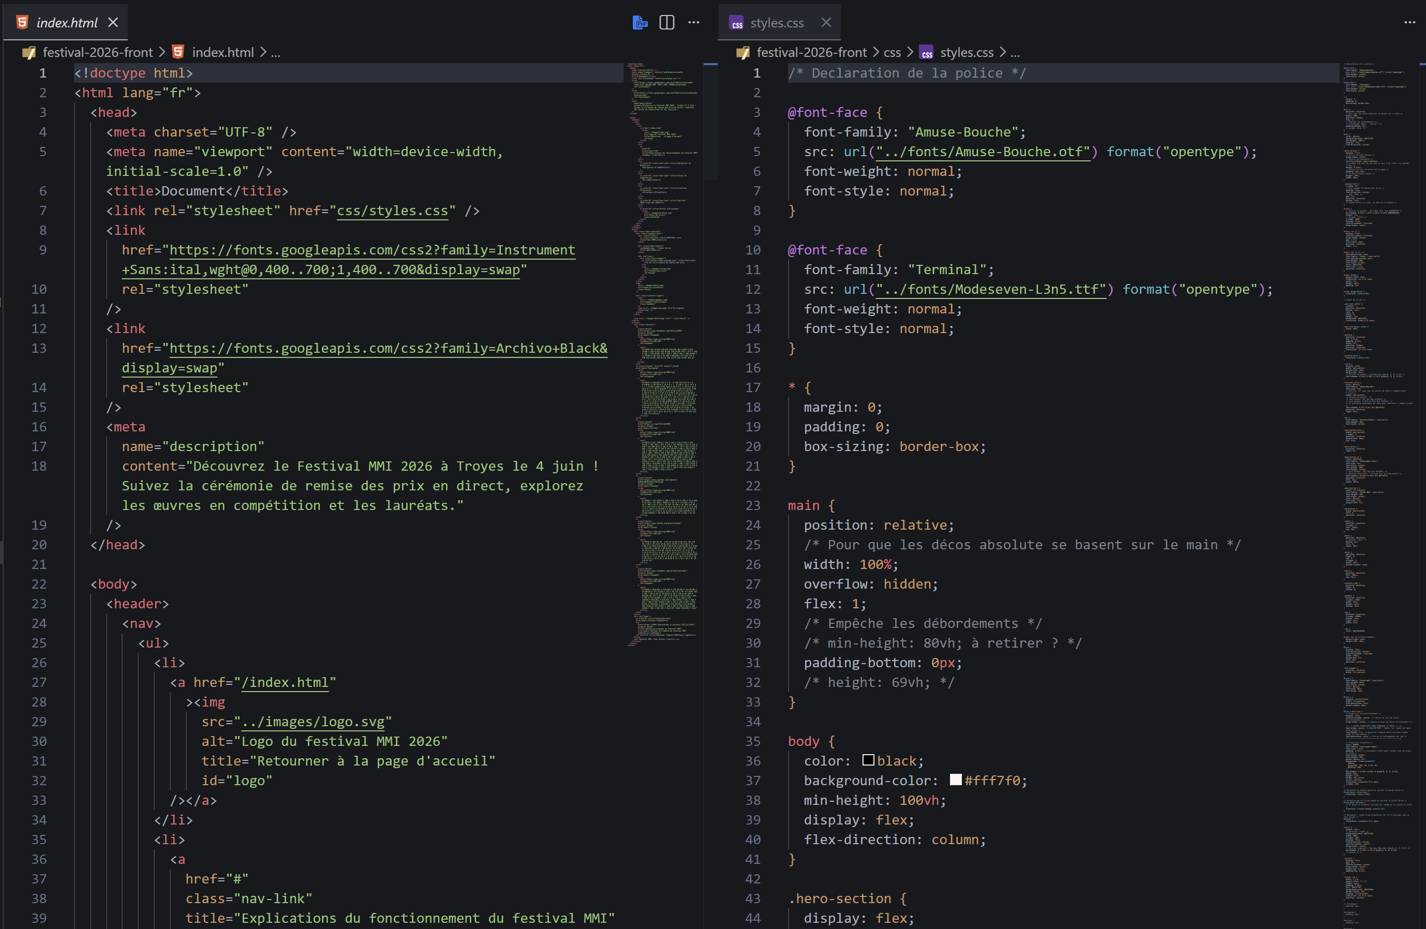
Task: Follow the ../fonts/Amuse-Bouche.otf URL link
Action: [x=983, y=152]
